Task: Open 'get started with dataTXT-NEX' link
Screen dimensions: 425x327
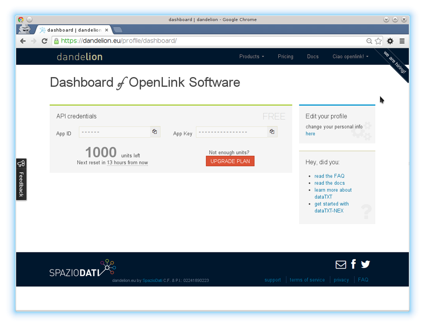Action: coord(331,207)
